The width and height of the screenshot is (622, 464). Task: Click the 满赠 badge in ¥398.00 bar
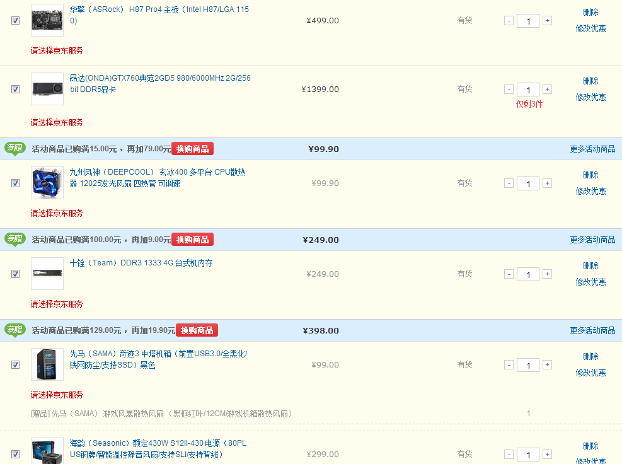tap(15, 330)
